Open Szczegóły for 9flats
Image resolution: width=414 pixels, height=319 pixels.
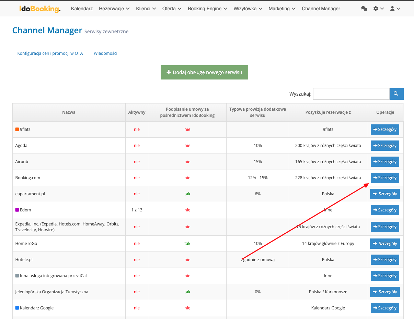385,130
